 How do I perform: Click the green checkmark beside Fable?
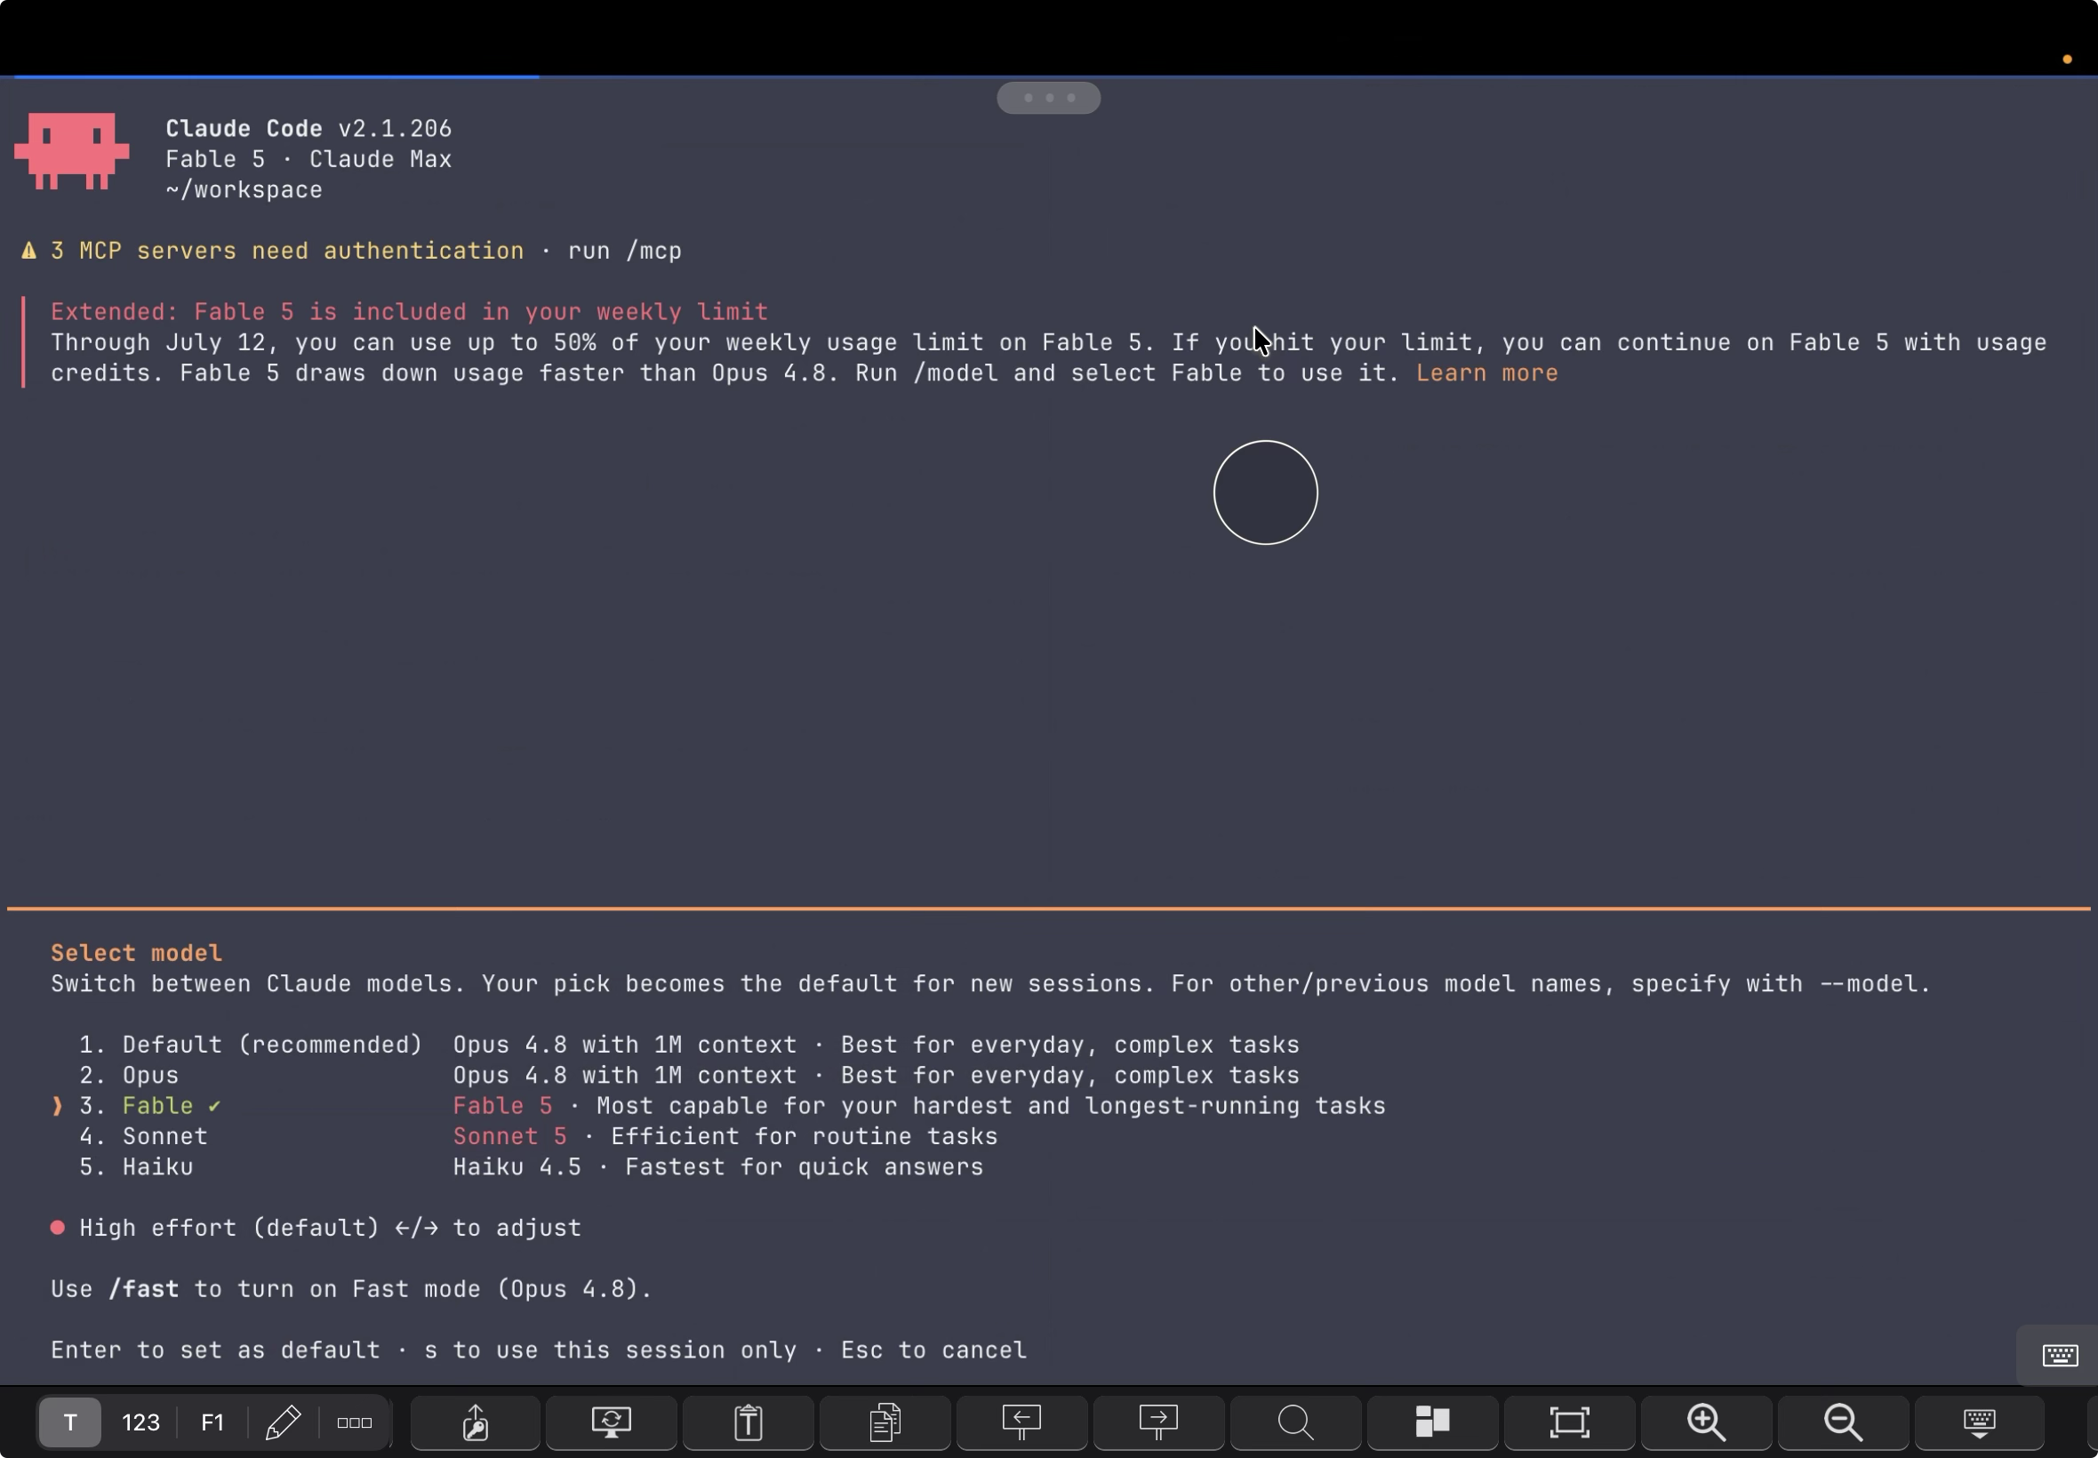pyautogui.click(x=214, y=1106)
